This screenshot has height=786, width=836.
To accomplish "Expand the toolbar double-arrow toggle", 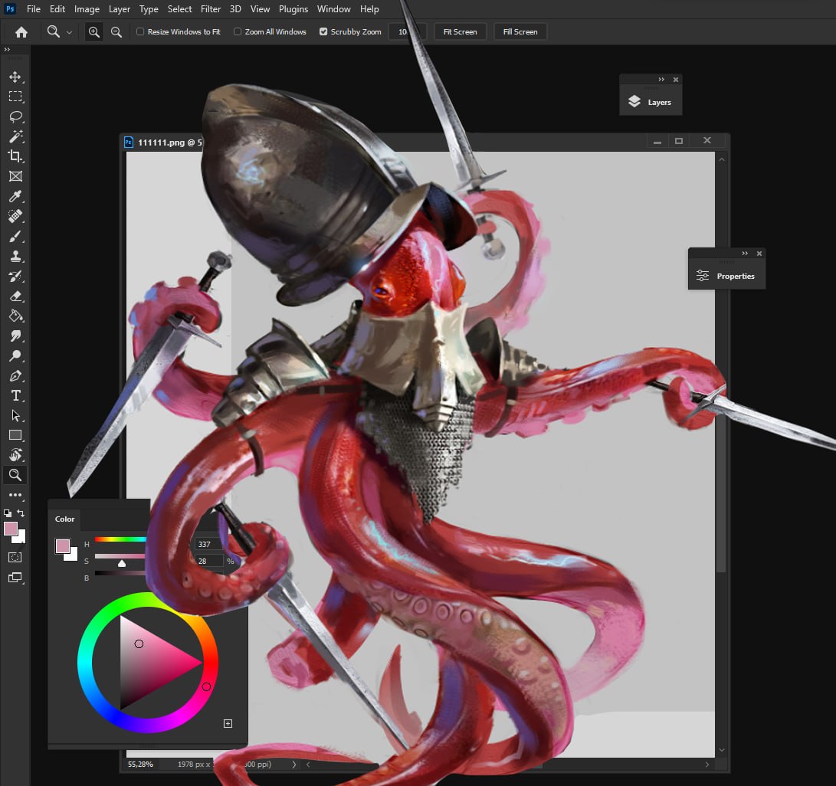I will pyautogui.click(x=7, y=50).
